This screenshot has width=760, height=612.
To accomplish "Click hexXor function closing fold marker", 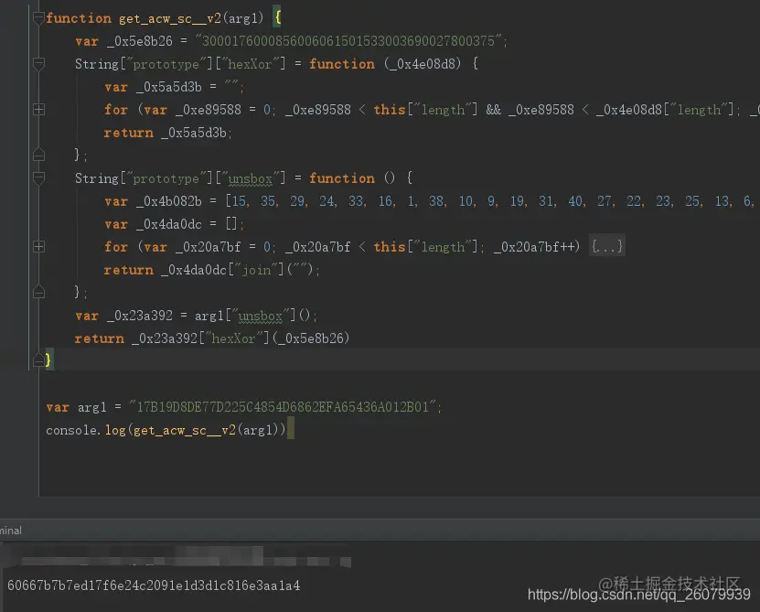I will (38, 156).
